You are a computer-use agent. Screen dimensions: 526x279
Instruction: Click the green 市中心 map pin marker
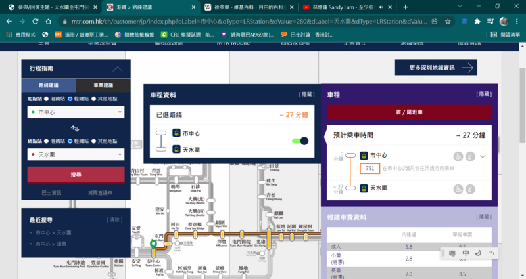(153, 245)
